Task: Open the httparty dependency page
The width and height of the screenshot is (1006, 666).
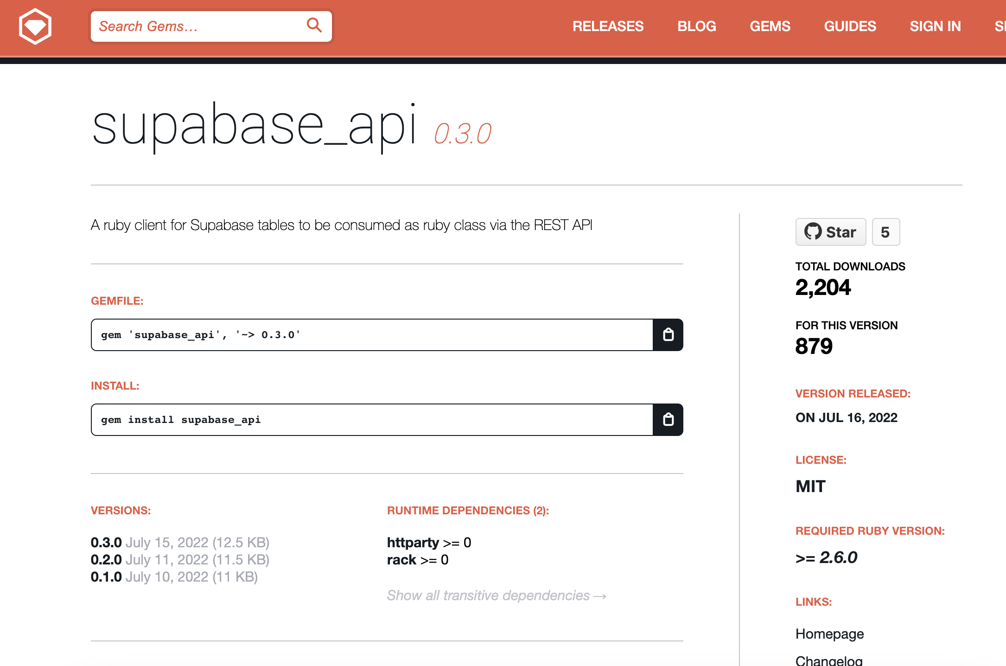Action: coord(413,542)
